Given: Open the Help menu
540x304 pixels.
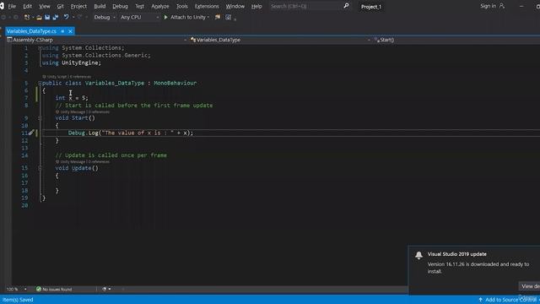Looking at the screenshot, I should 256,6.
